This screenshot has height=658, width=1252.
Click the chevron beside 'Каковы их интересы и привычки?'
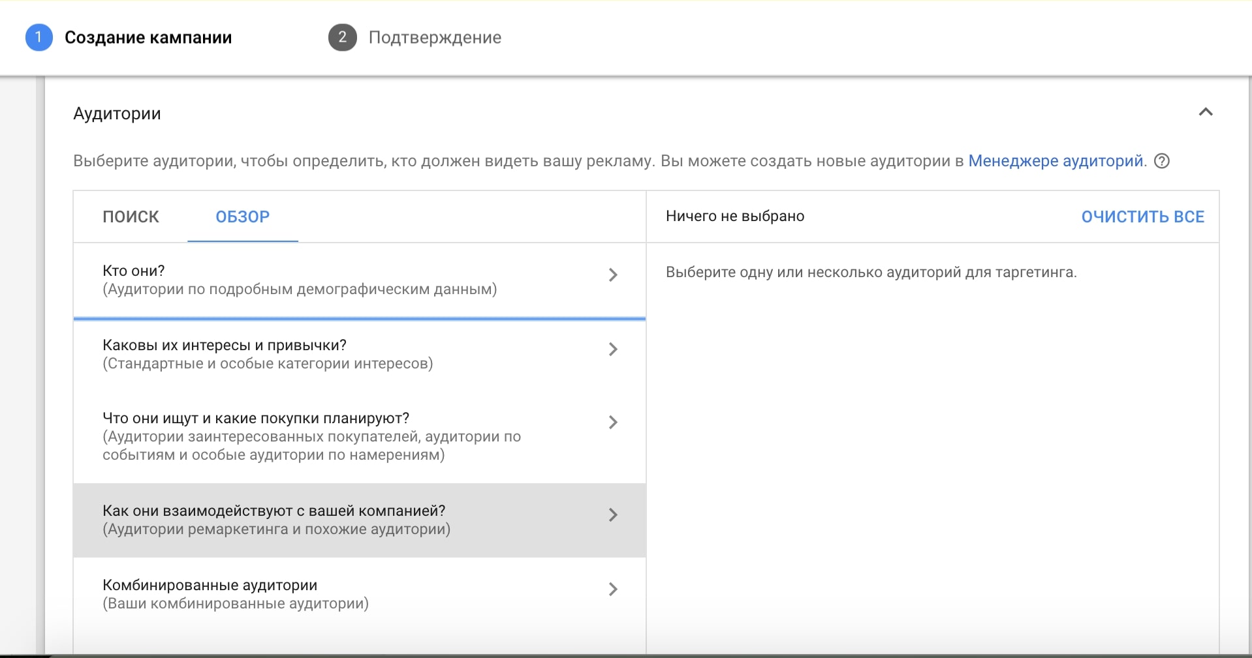(612, 350)
